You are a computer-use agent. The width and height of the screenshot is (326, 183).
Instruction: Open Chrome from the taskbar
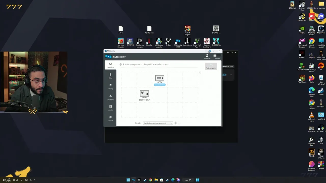point(150,180)
